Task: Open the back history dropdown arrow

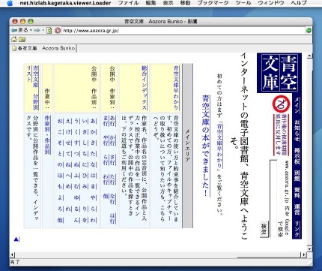Action: click(x=31, y=30)
